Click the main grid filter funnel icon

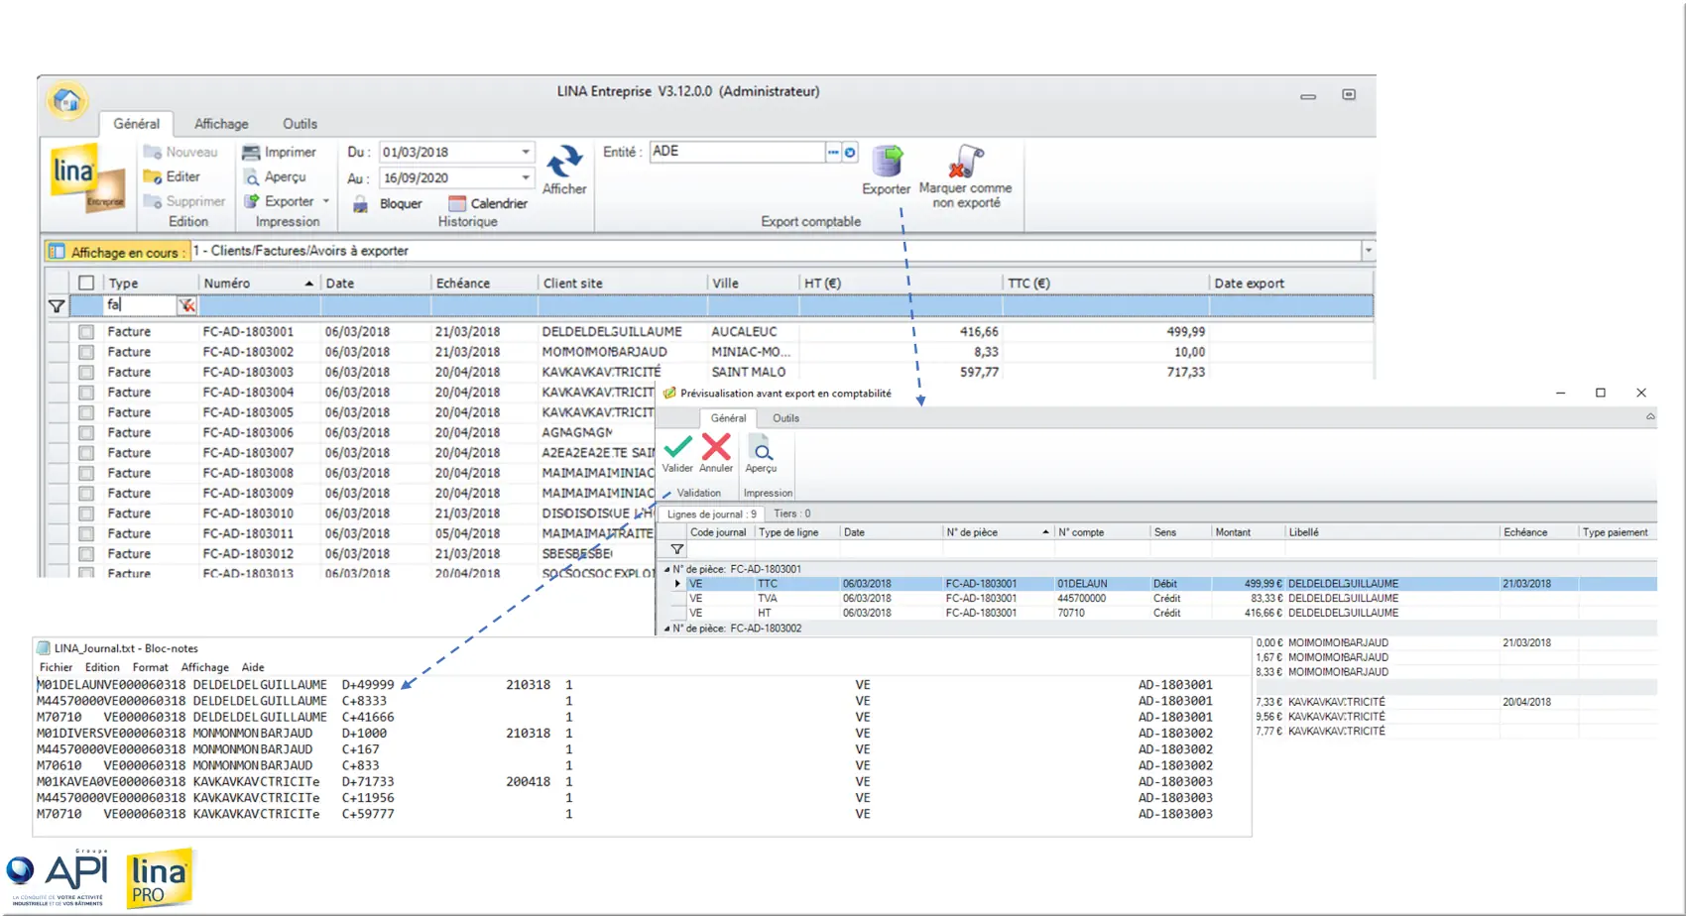(57, 306)
